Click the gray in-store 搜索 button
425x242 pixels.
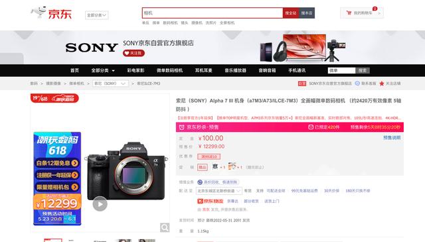pos(363,70)
